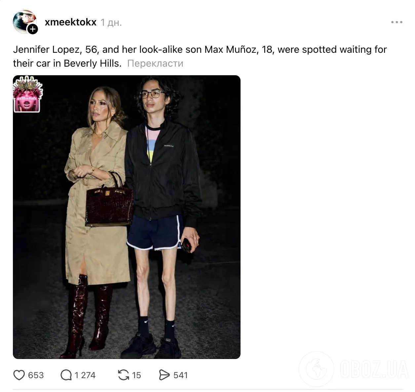The width and height of the screenshot is (415, 392).
Task: Click the xmeektokx profile avatar
Action: pos(24,21)
